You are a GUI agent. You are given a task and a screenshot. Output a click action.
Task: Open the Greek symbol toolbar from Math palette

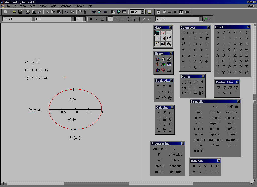[x=163, y=44]
